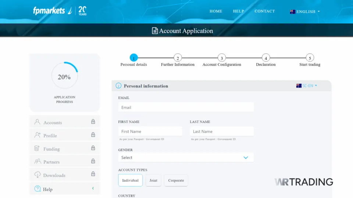The width and height of the screenshot is (353, 198).
Task: Click the Help question mark icon
Action: 38,188
